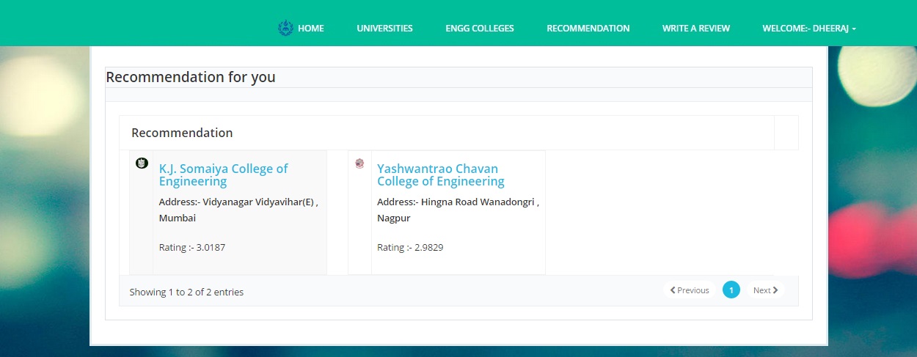The height and width of the screenshot is (357, 917).
Task: Click the Recommendation table column header
Action: [x=447, y=133]
